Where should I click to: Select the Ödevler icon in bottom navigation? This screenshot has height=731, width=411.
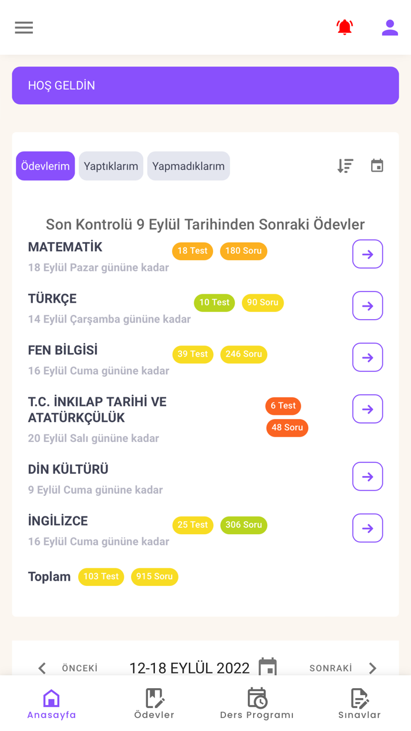point(154,700)
